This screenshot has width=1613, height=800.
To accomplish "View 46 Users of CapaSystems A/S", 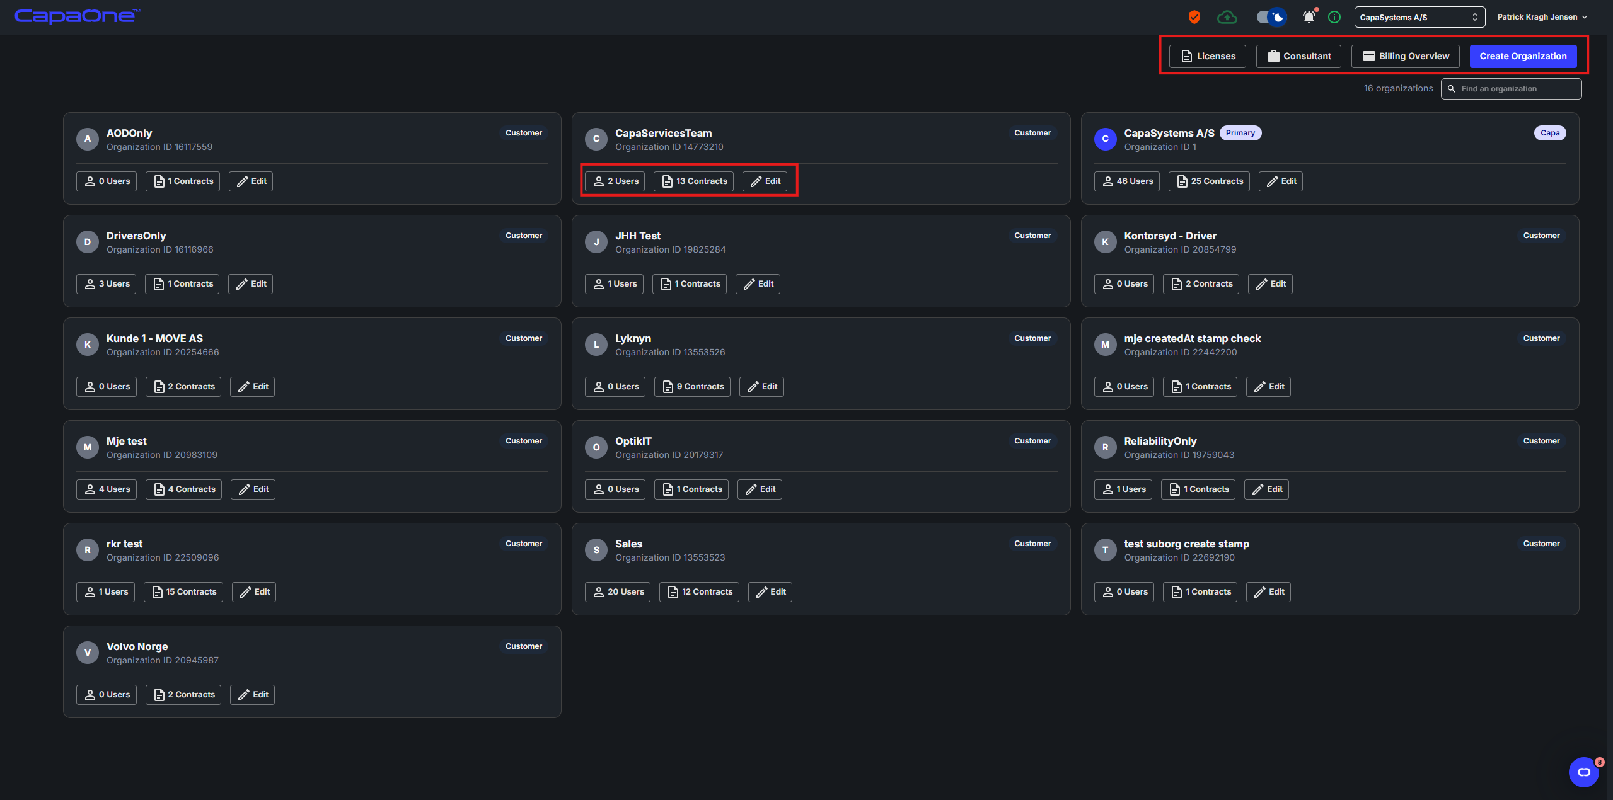I will (1126, 181).
